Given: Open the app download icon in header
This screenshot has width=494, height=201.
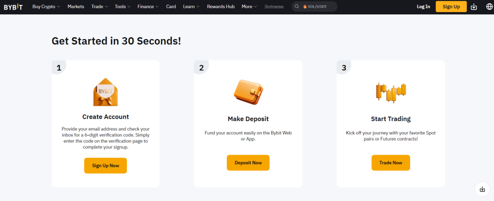Looking at the screenshot, I should pos(474,7).
